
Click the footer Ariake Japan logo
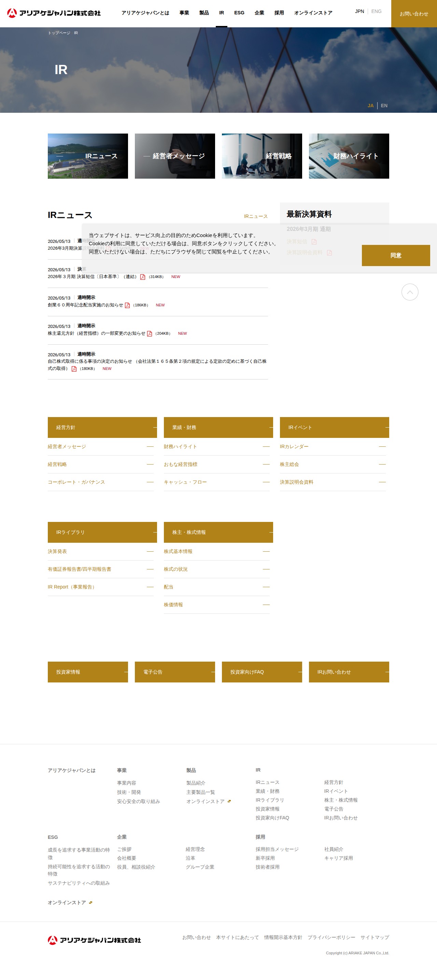[x=94, y=940]
